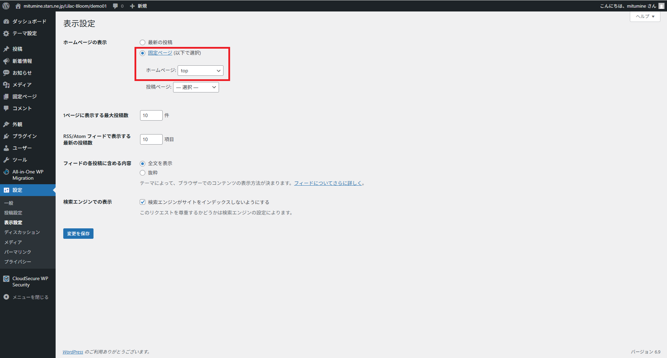This screenshot has height=358, width=667.
Task: Click the max posts per page field
Action: pyautogui.click(x=151, y=115)
